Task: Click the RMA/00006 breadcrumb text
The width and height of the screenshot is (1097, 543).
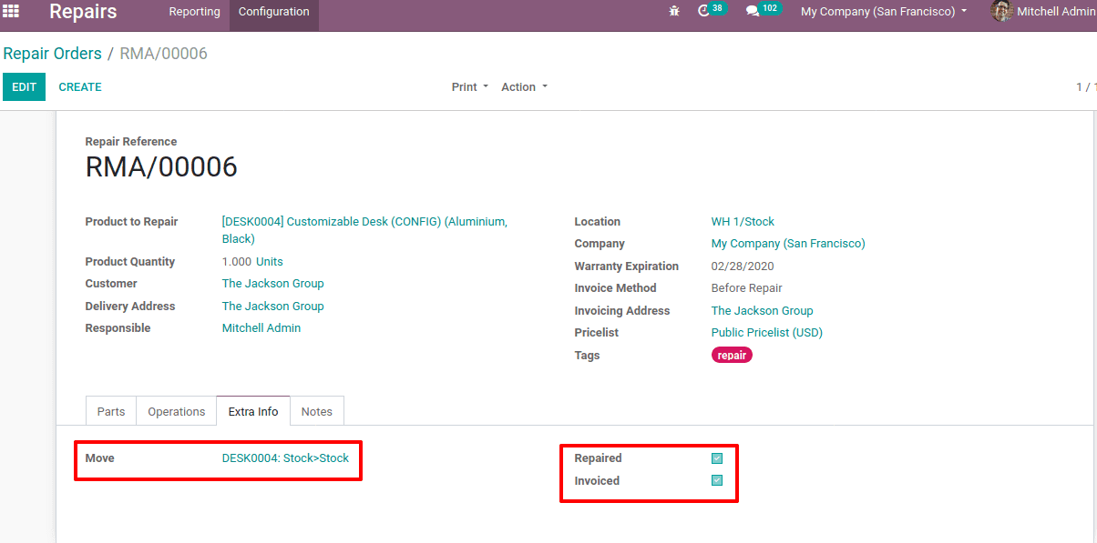Action: click(164, 54)
